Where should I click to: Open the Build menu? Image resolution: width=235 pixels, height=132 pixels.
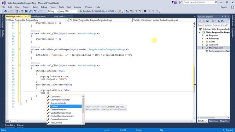(x=35, y=7)
